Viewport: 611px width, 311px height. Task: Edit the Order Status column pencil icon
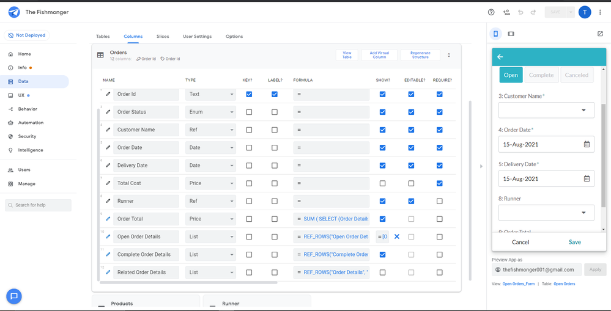pyautogui.click(x=108, y=112)
